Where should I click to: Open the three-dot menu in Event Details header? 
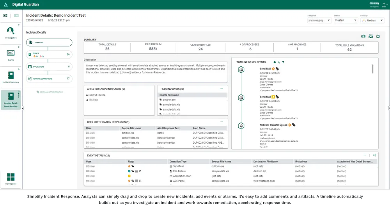(x=365, y=155)
